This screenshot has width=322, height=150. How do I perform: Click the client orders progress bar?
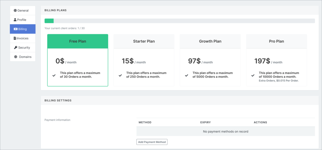tap(180, 21)
